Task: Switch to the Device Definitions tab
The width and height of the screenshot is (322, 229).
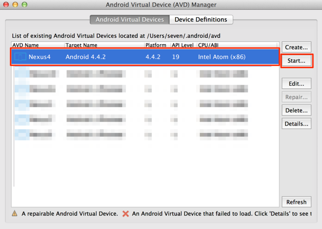Action: click(x=201, y=19)
